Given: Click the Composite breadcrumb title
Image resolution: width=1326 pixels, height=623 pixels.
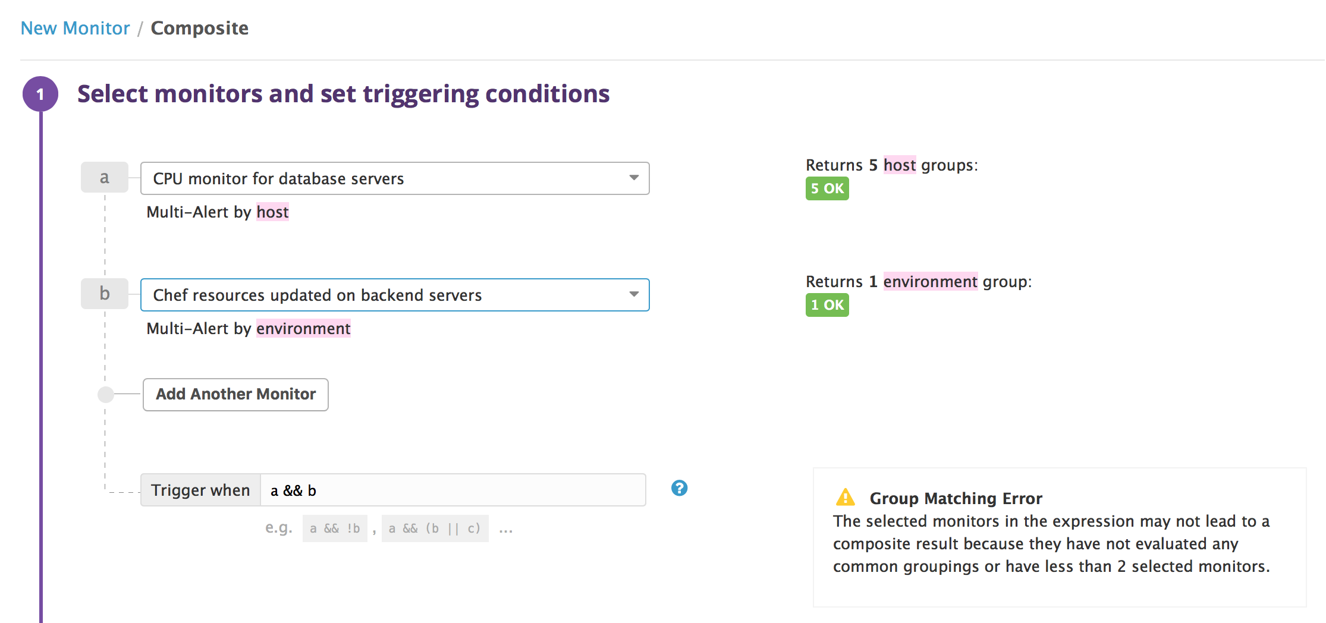Looking at the screenshot, I should coord(200,28).
